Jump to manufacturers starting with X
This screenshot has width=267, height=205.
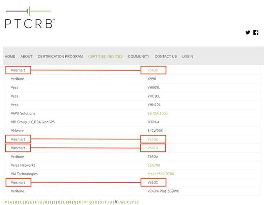point(127,202)
